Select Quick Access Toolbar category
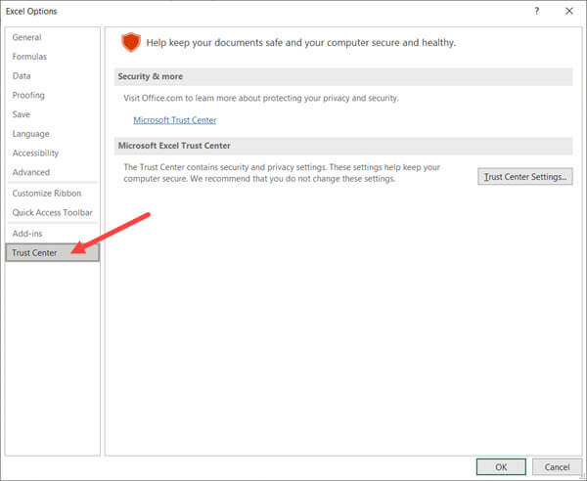Image resolution: width=587 pixels, height=481 pixels. click(53, 212)
